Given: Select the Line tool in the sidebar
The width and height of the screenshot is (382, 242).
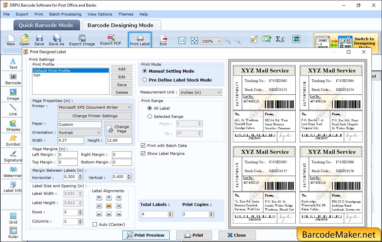Looking at the screenshot, I should [13, 110].
